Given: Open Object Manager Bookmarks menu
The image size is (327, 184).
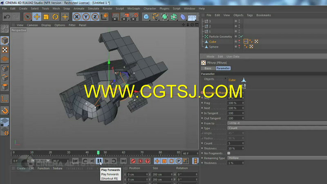Looking at the screenshot, I should pos(264,15).
